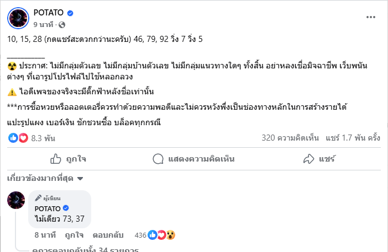388x252 pixels.
Task: Click the public globe icon by the post time
Action: point(61,25)
